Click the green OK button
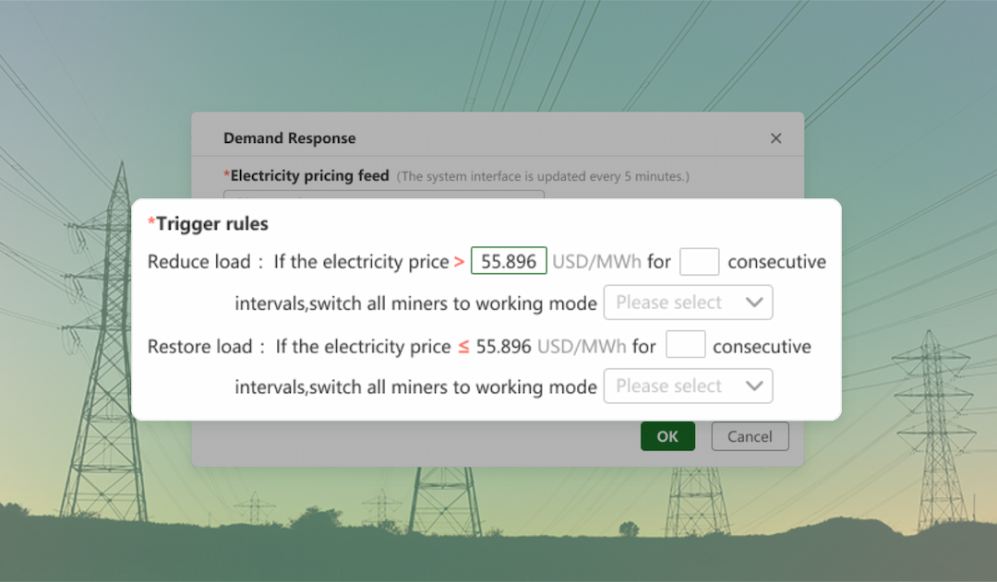997x582 pixels. click(x=667, y=436)
